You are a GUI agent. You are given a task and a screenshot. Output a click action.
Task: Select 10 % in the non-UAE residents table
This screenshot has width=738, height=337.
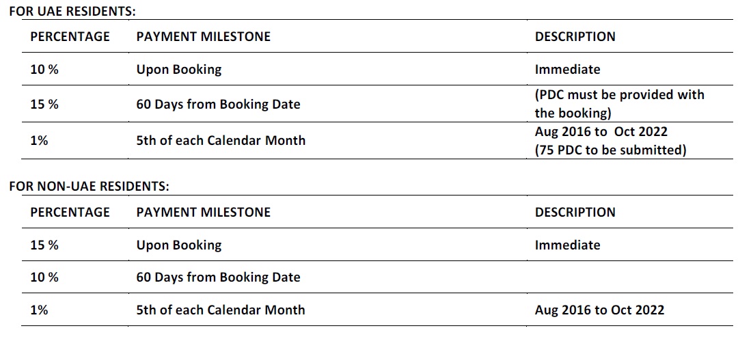[44, 278]
